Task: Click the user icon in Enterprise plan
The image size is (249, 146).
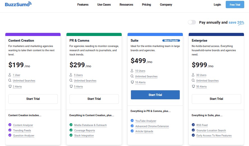Action: tap(193, 75)
